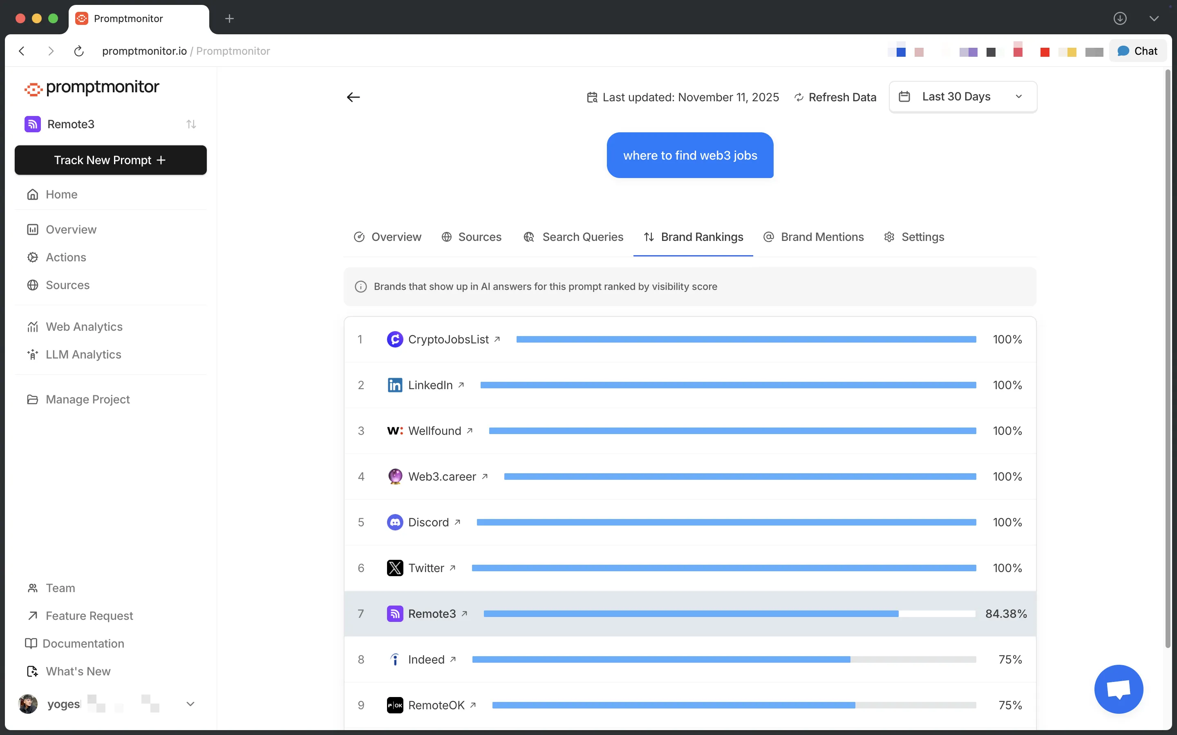Open the Last 30 Days date dropdown
Screen dimensions: 1177x735
click(x=962, y=97)
